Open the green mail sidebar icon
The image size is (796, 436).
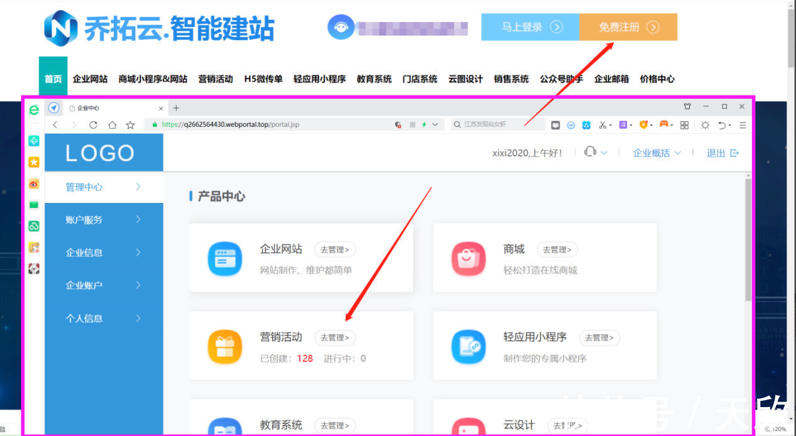click(34, 205)
